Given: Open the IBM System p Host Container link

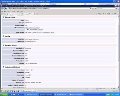Looking at the screenshot, I should tap(40, 33).
